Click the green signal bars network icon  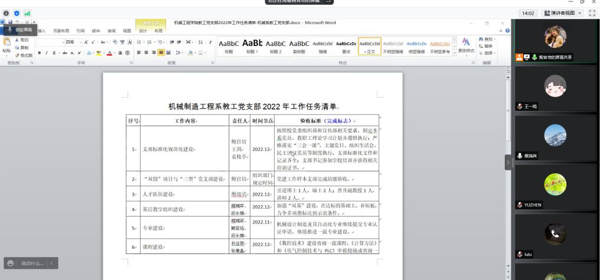click(27, 13)
